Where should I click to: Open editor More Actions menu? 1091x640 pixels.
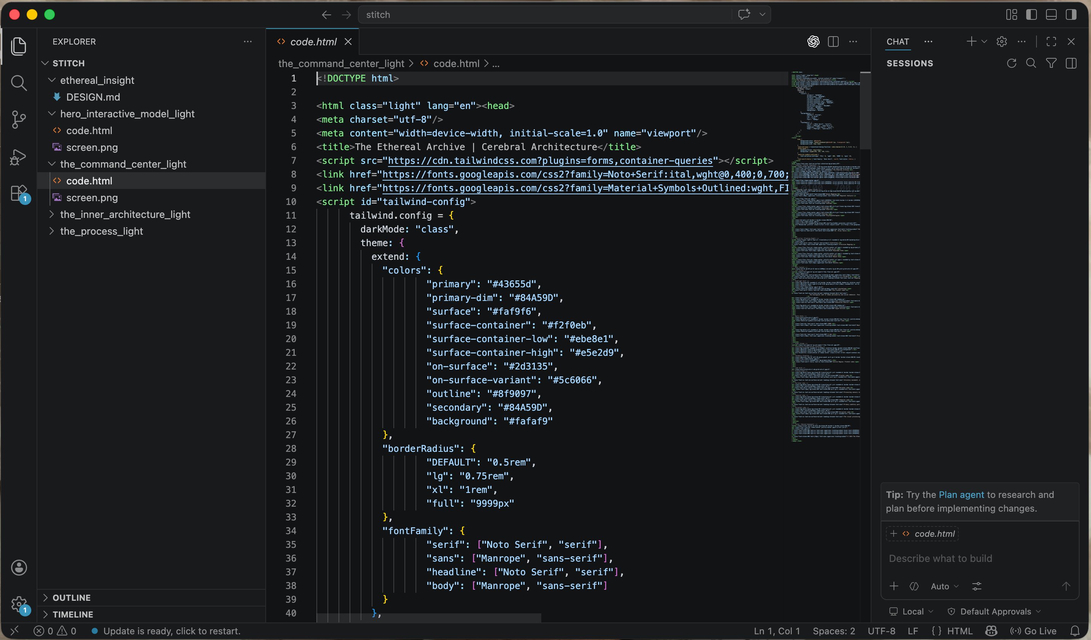[x=853, y=42]
